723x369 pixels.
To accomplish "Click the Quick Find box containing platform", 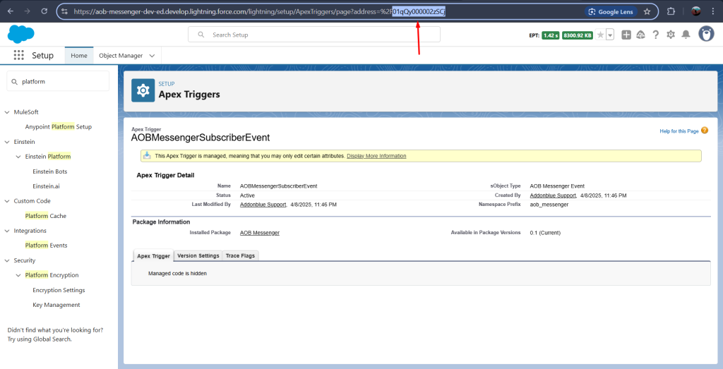I will point(58,81).
